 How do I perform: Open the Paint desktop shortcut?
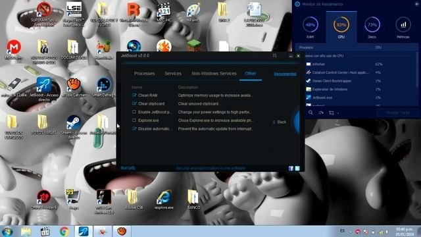[194, 13]
